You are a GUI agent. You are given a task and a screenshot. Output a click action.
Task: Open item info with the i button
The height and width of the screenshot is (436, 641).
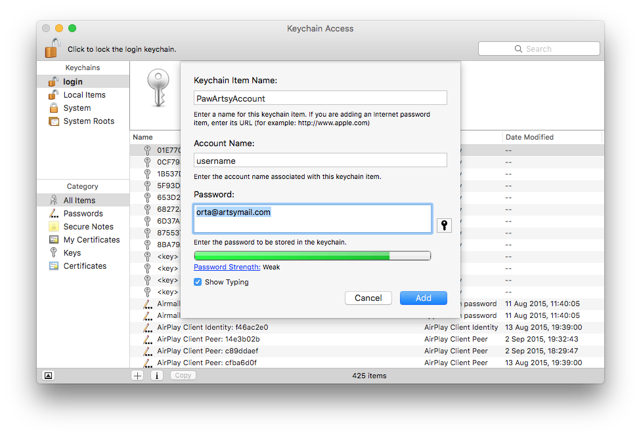[x=157, y=376]
